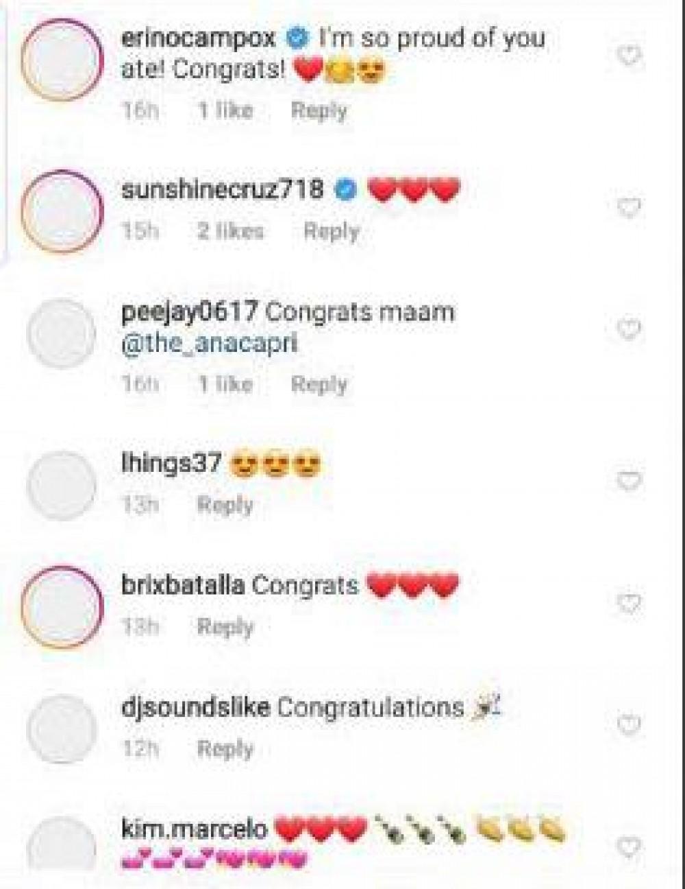Like brixbatalla's Congrats comment heart
The width and height of the screenshot is (685, 889).
click(629, 603)
